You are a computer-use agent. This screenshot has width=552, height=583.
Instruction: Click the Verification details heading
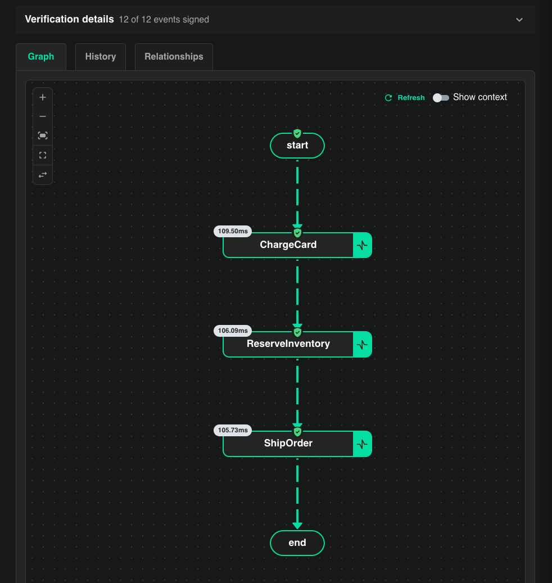click(69, 19)
